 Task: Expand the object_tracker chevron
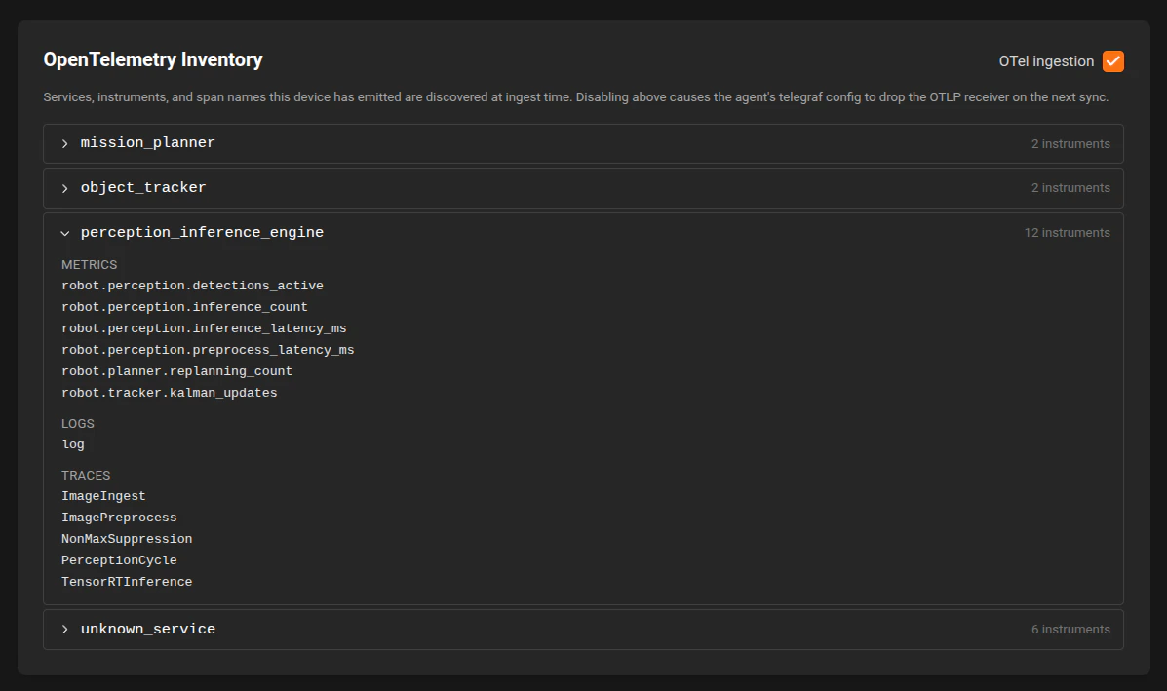(x=64, y=188)
